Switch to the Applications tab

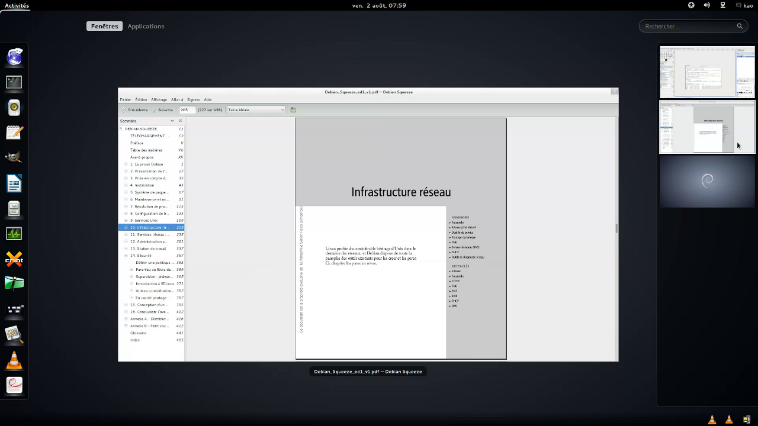click(x=146, y=26)
